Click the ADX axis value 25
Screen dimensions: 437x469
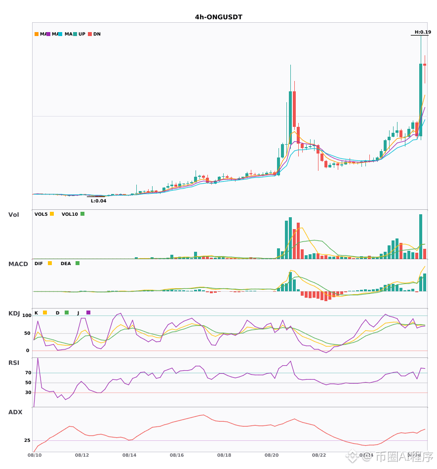(27, 440)
